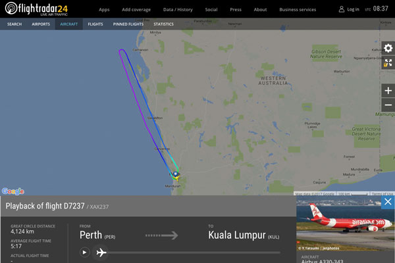Start playback with the play button

click(x=85, y=252)
